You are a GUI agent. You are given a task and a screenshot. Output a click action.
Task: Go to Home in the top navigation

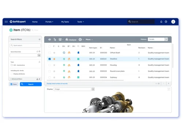point(35,22)
